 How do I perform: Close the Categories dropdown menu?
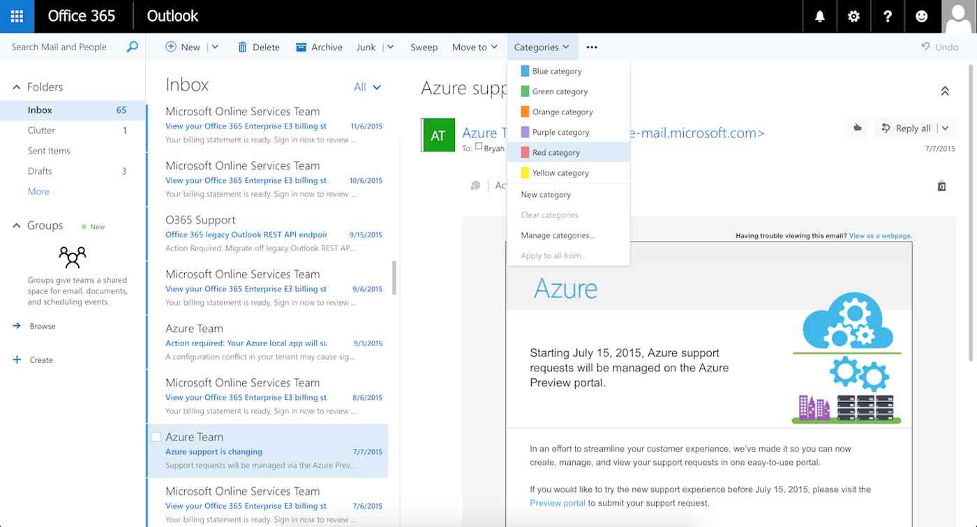[542, 47]
